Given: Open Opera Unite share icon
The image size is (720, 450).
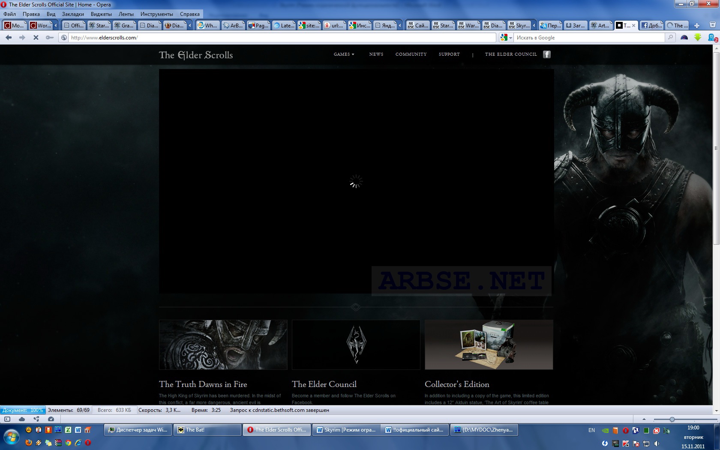Looking at the screenshot, I should click(36, 419).
